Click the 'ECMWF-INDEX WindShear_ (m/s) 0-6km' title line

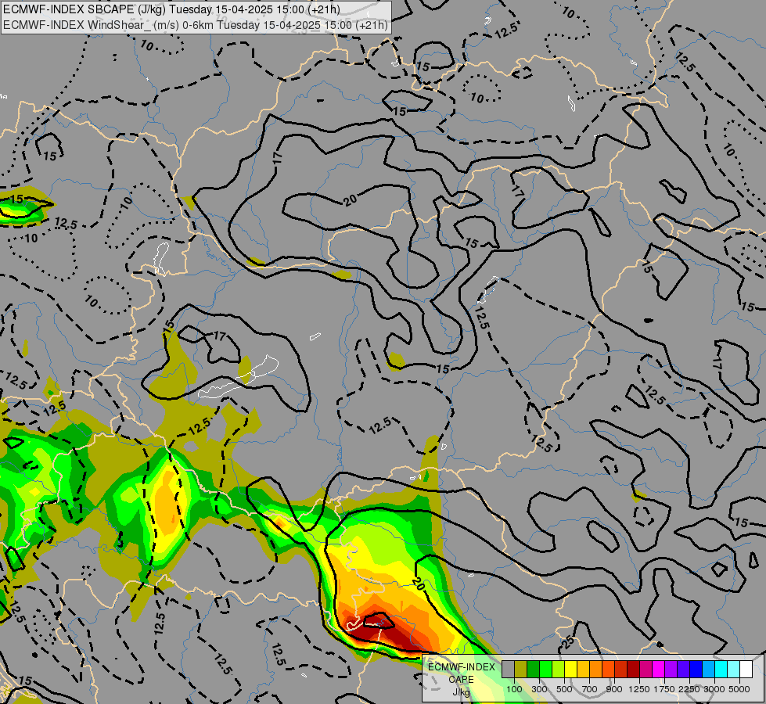(196, 25)
